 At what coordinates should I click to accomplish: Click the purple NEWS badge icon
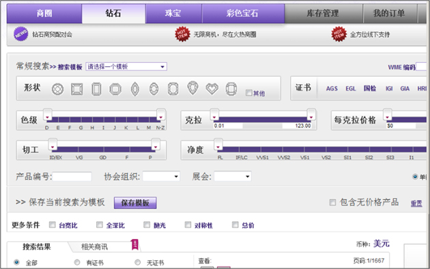tap(21, 34)
